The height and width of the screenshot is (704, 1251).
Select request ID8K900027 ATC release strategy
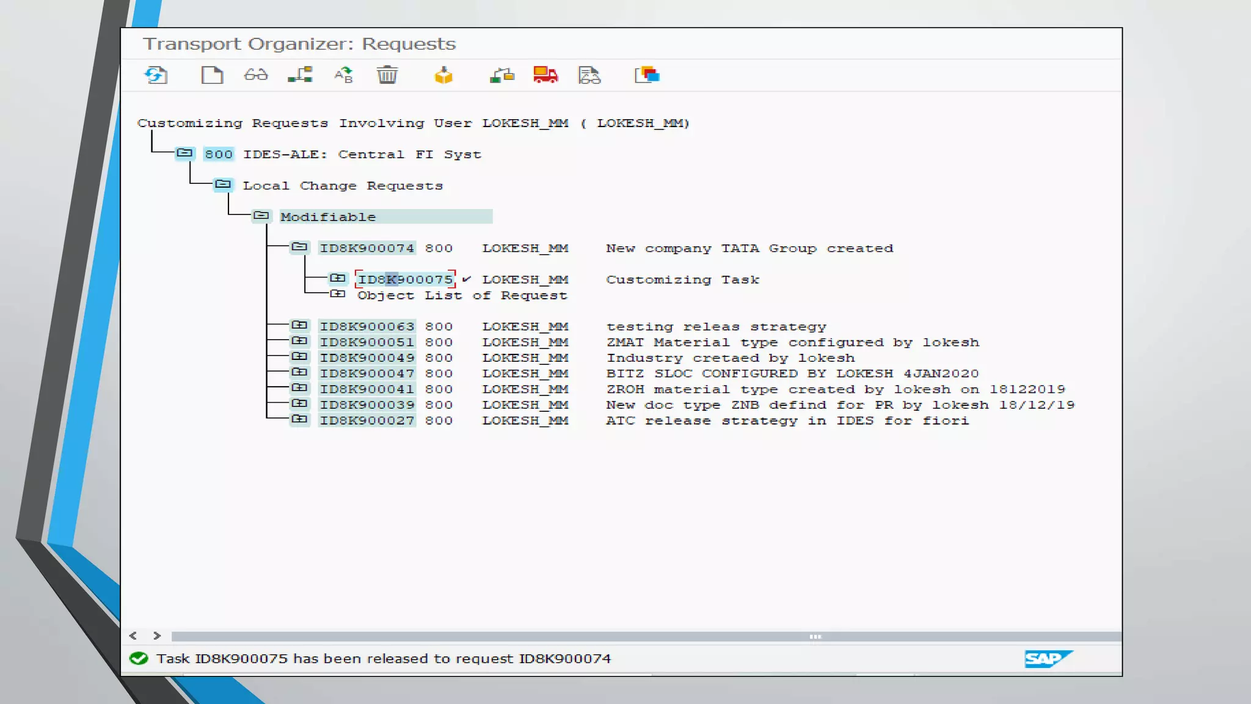(x=367, y=420)
